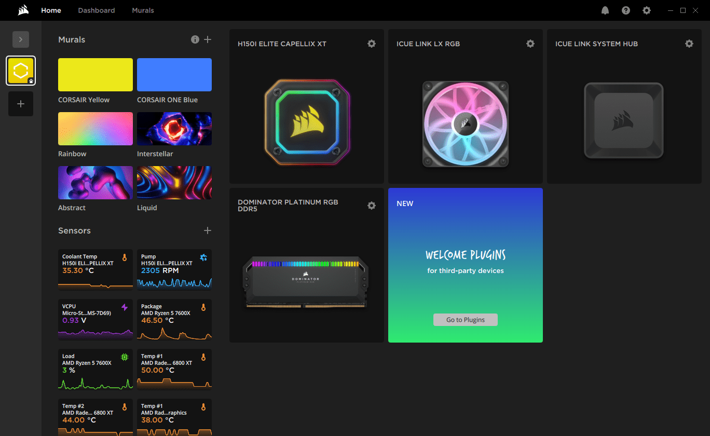Open the notifications bell icon

[605, 10]
